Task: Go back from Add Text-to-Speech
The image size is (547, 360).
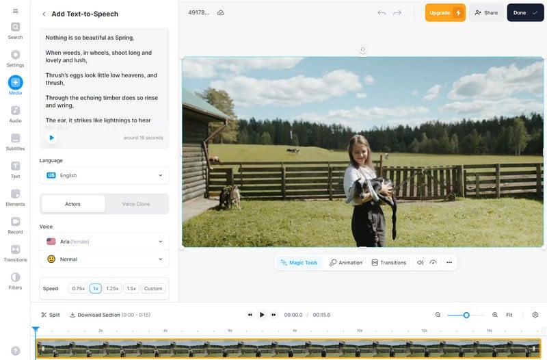Action: (44, 14)
